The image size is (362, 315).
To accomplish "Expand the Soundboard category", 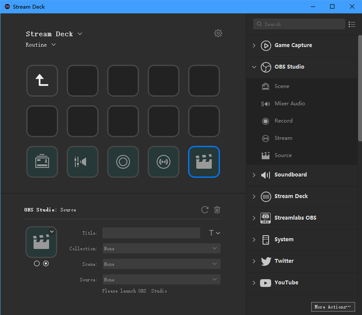I will click(254, 175).
